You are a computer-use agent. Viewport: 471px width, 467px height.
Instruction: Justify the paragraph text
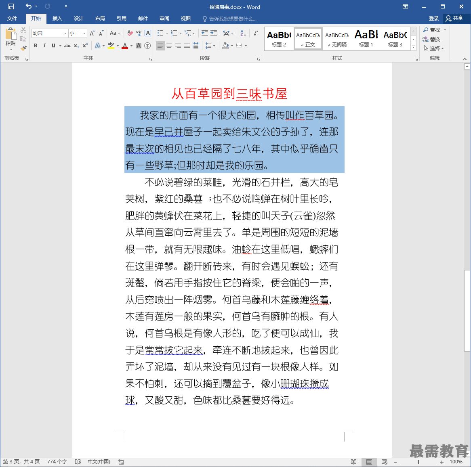pos(187,46)
